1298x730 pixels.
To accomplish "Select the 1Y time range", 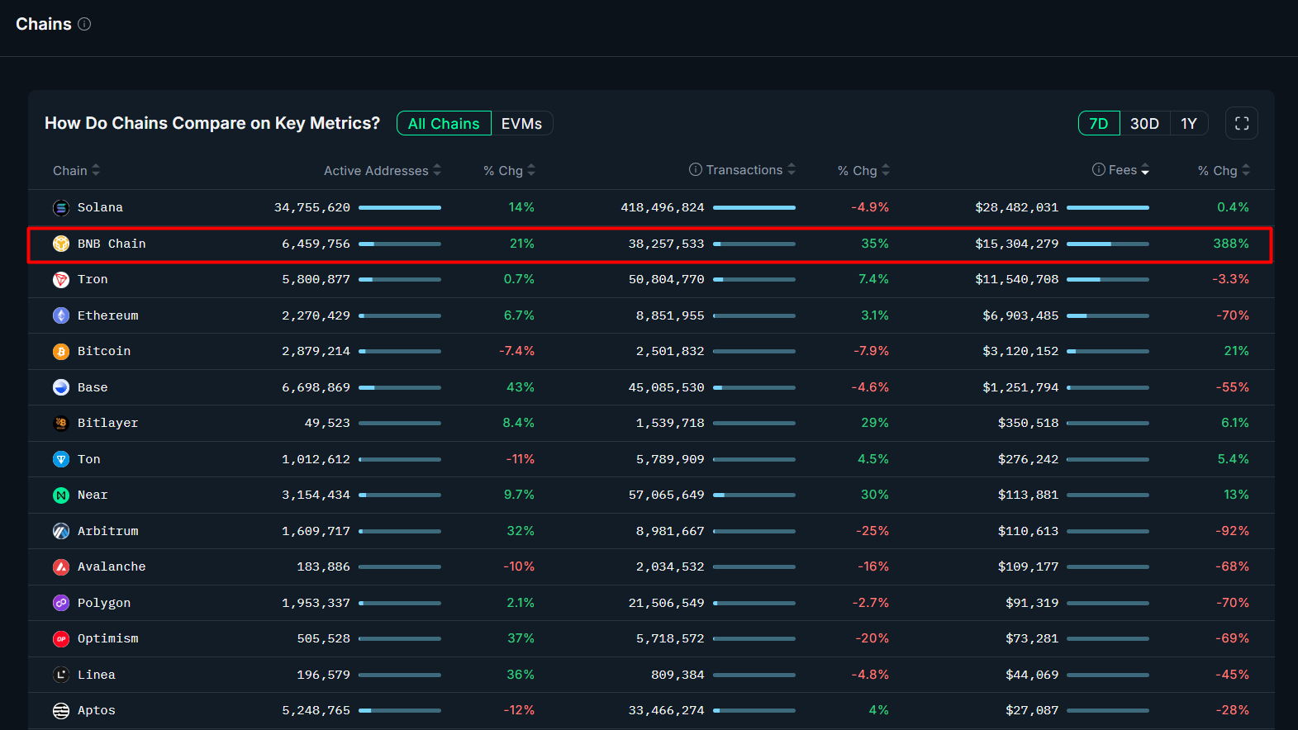I will click(1188, 123).
